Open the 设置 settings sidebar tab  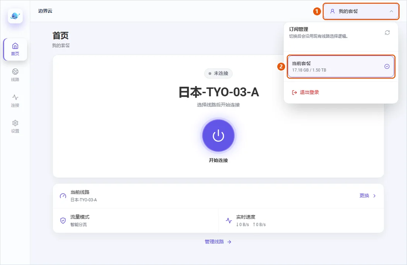15,126
